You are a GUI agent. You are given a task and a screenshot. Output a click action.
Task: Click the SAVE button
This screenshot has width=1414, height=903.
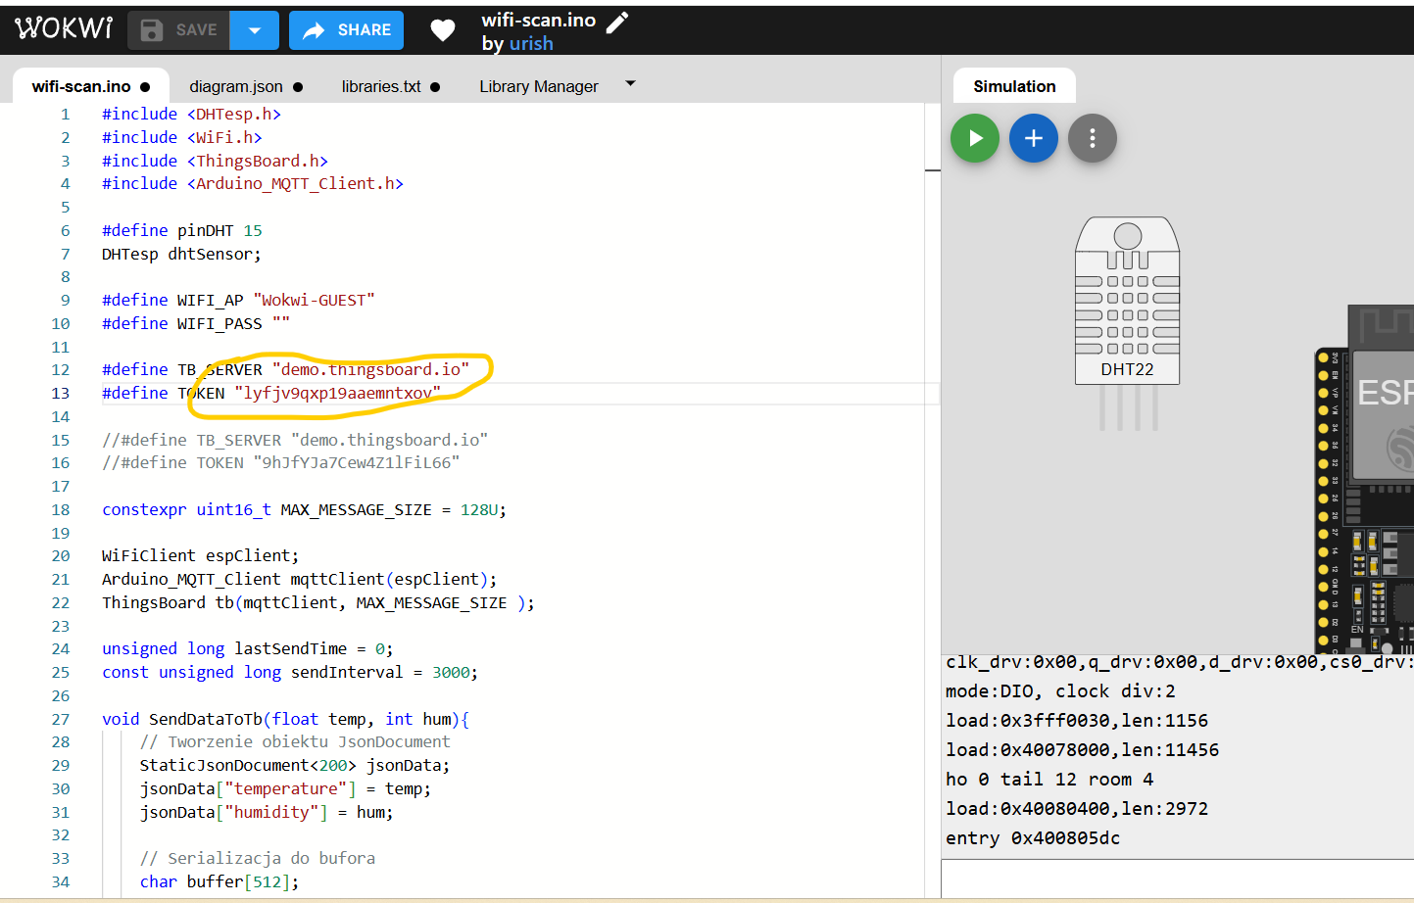[x=179, y=30]
